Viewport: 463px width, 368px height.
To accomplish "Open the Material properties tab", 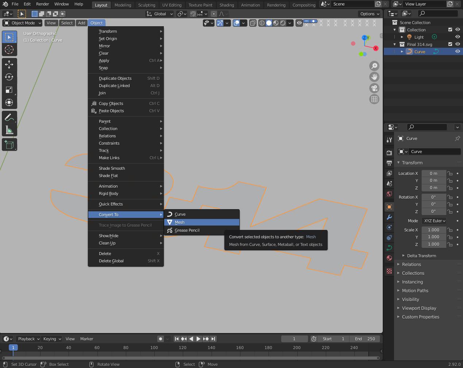I will (x=389, y=258).
